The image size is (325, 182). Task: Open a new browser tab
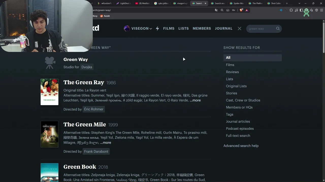coord(287,3)
